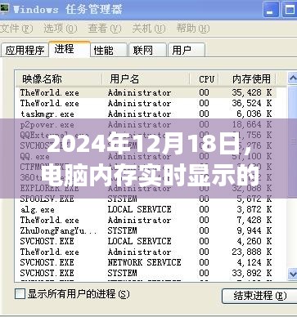Image resolution: width=297 pixels, height=317 pixels.
Task: Sort by the 映像名称 column header
Action: click(x=58, y=79)
